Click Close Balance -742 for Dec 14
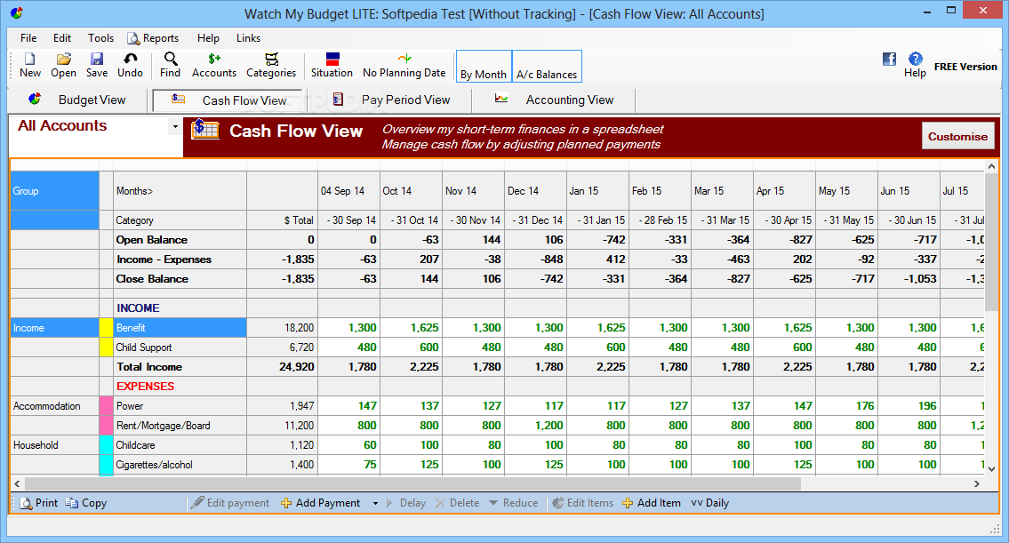This screenshot has height=543, width=1009. [x=535, y=278]
